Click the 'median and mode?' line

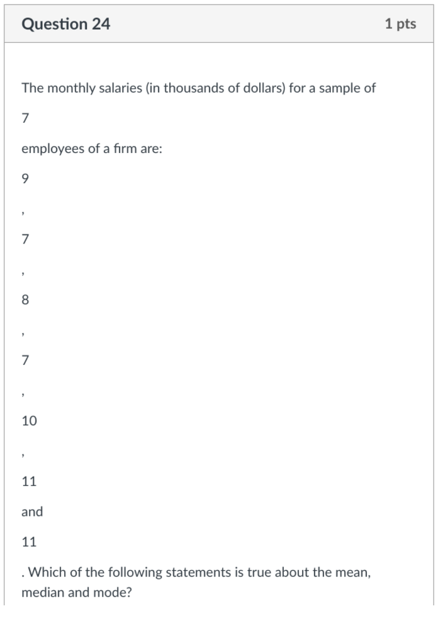(77, 592)
